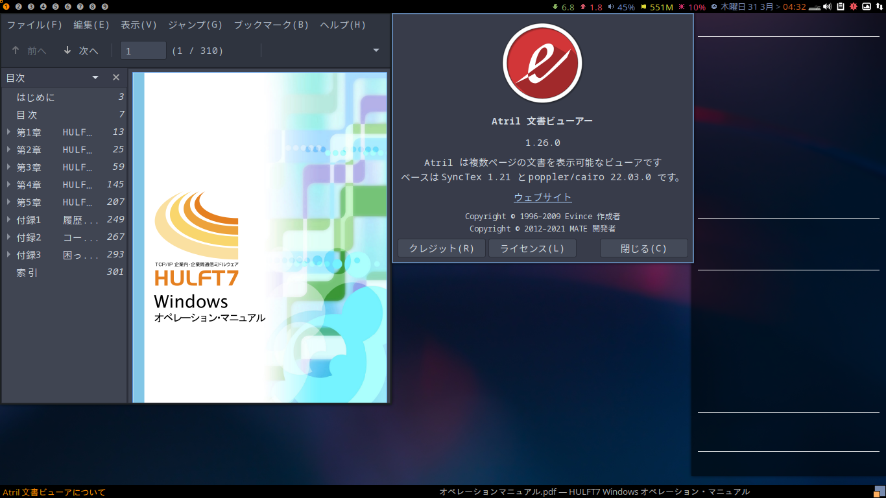
Task: Open the network device tray icon
Action: tap(815, 6)
